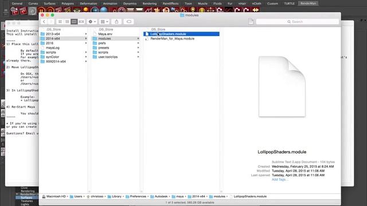367x206 pixels.
Task: Open the Arrange items dropdown
Action: [x=104, y=22]
